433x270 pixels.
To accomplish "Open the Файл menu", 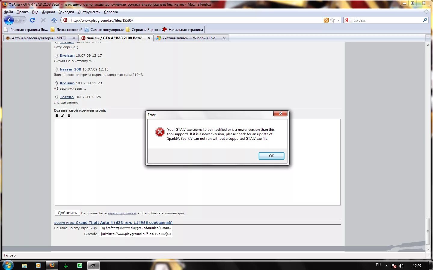I will tap(8, 12).
